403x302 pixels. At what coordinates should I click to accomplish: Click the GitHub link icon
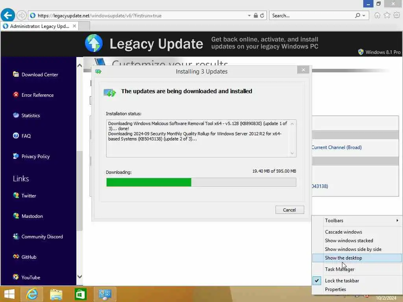coord(16,257)
